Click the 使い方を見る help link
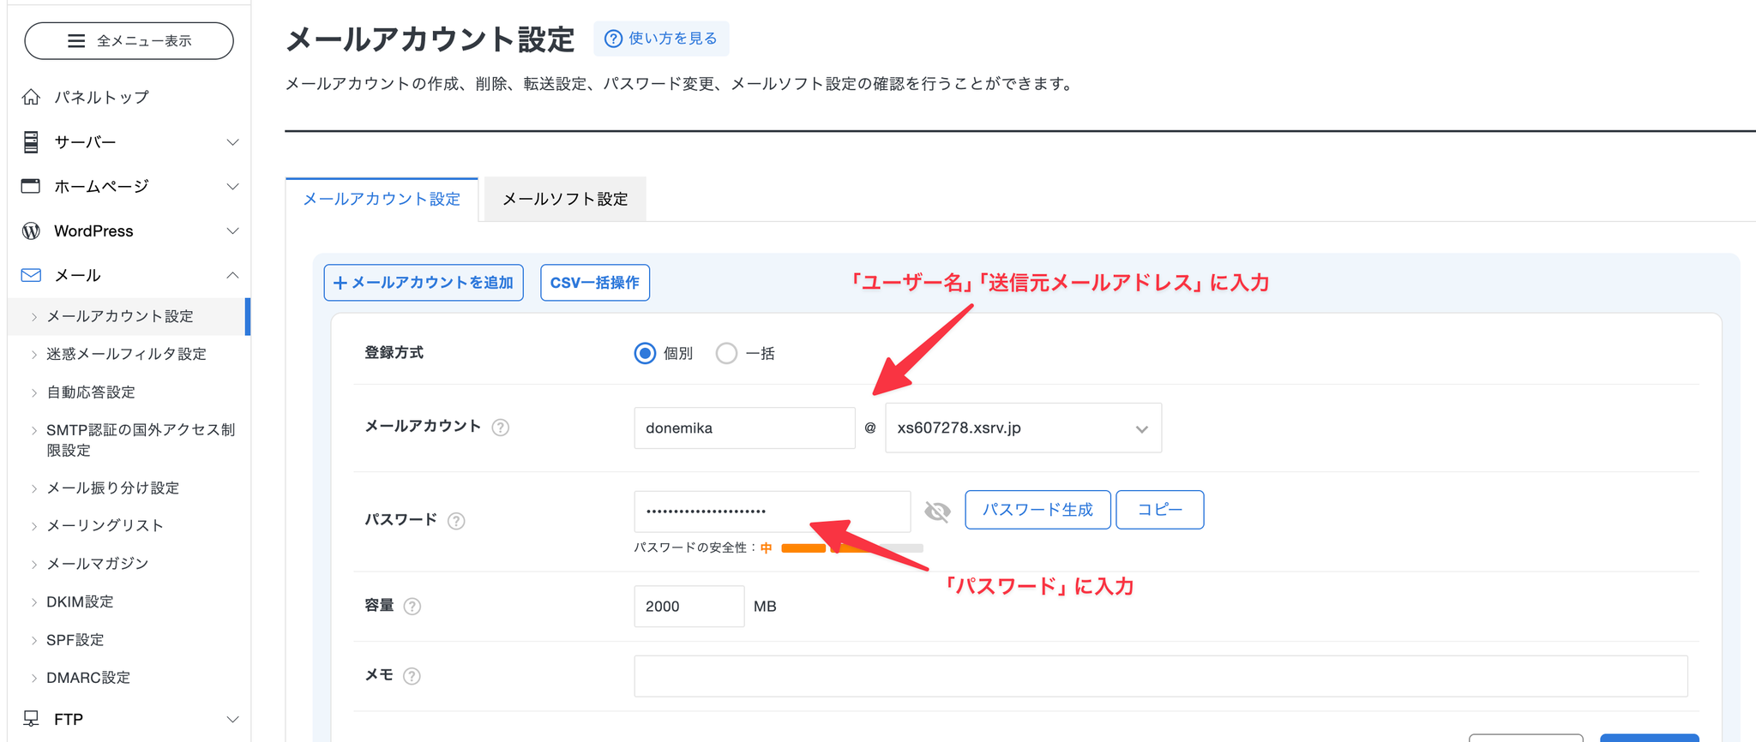The width and height of the screenshot is (1756, 742). [x=661, y=39]
